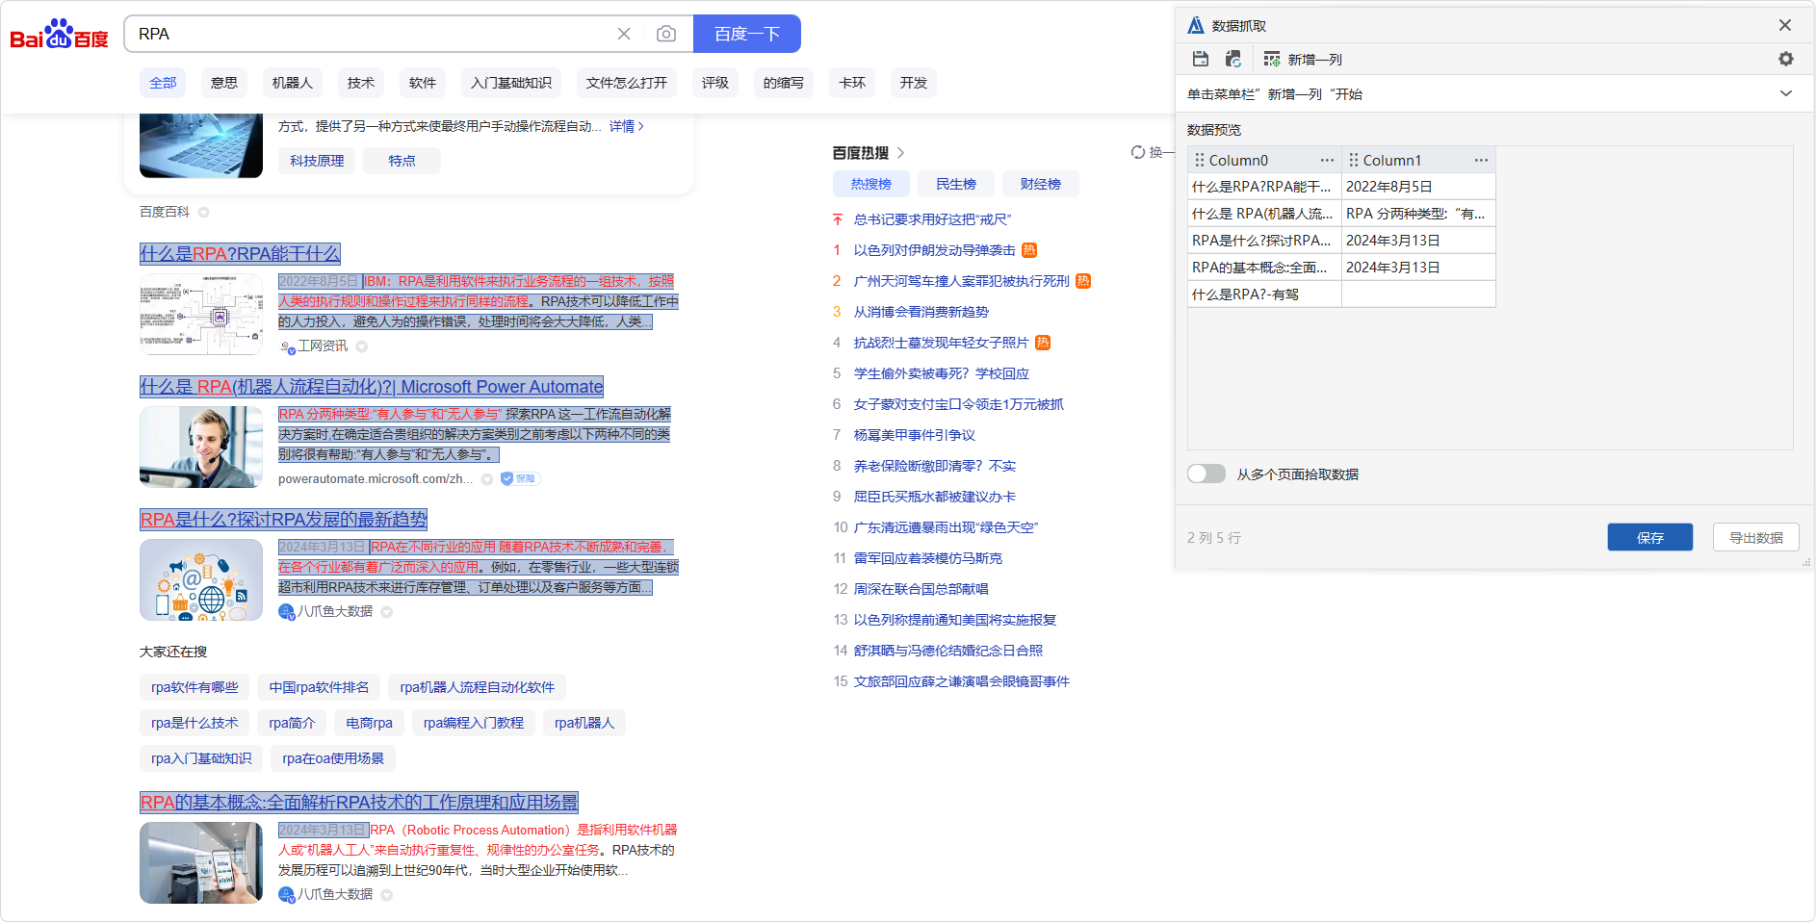This screenshot has width=1816, height=922.
Task: Select the 机器人 filter tab
Action: pos(293,83)
